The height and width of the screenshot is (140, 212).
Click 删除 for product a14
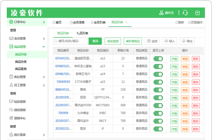pyautogui.click(x=196, y=74)
